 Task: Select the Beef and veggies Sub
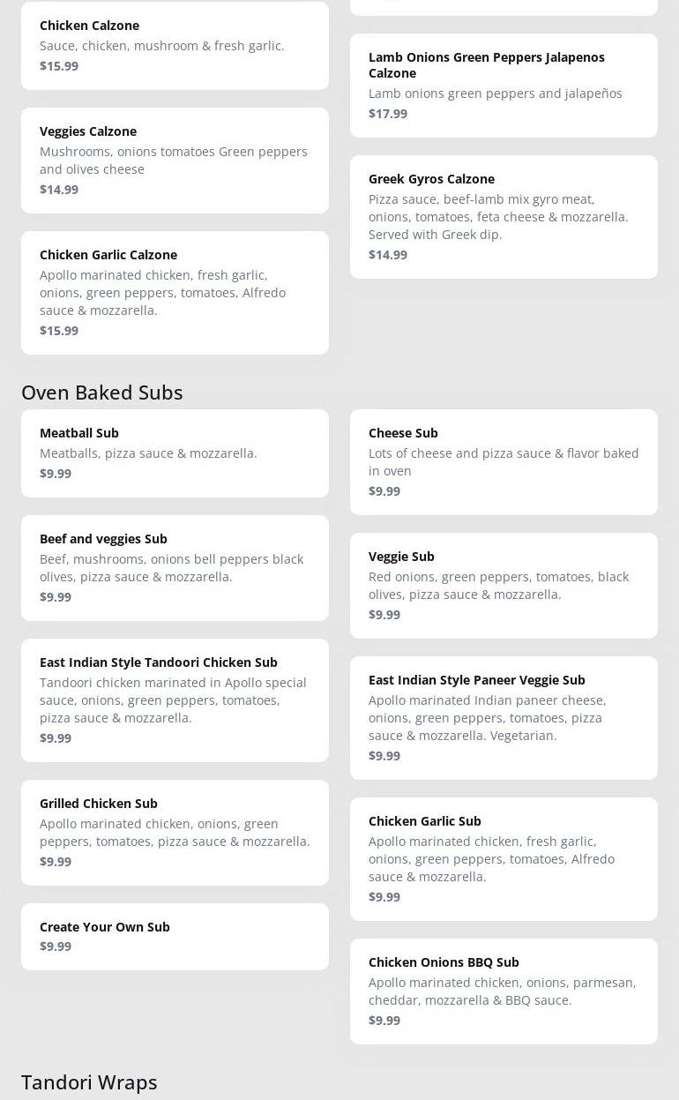[175, 567]
